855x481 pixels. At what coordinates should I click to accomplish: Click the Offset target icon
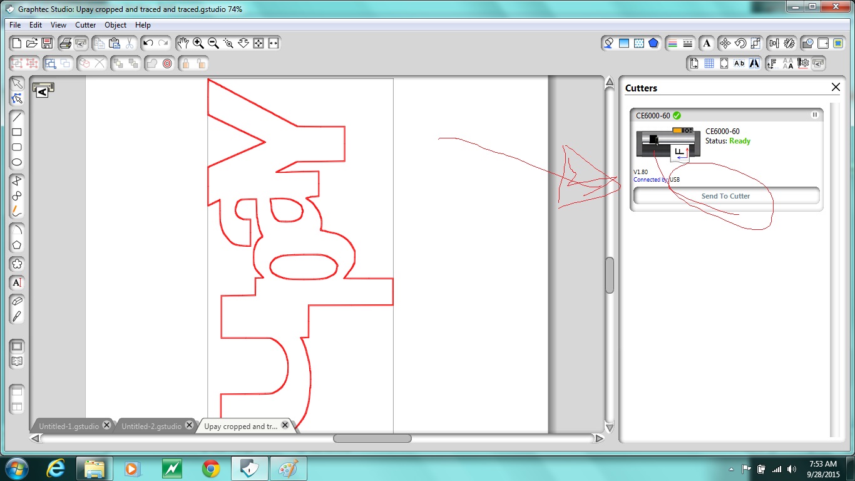click(x=167, y=63)
